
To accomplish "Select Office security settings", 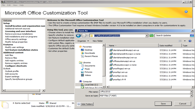I will 16,39.
